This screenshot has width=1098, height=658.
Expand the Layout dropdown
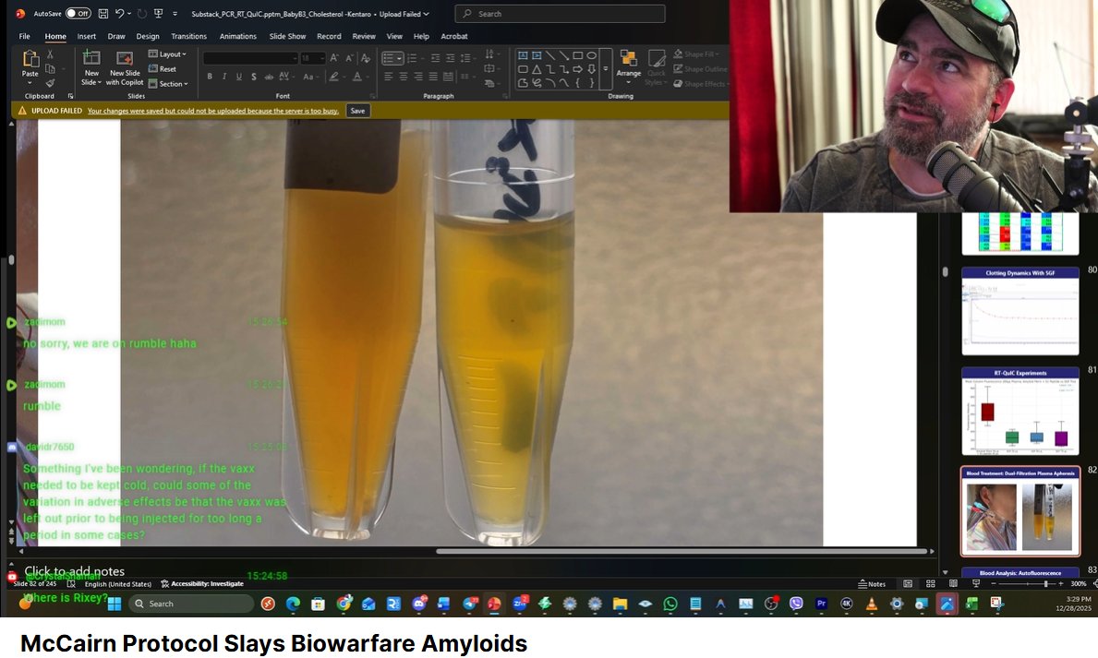pyautogui.click(x=167, y=54)
